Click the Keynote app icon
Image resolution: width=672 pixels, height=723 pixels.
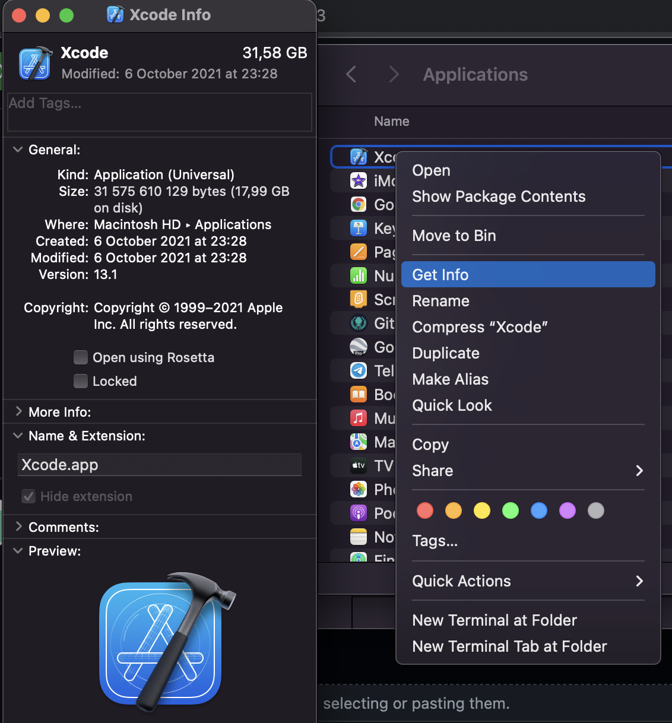click(x=359, y=228)
